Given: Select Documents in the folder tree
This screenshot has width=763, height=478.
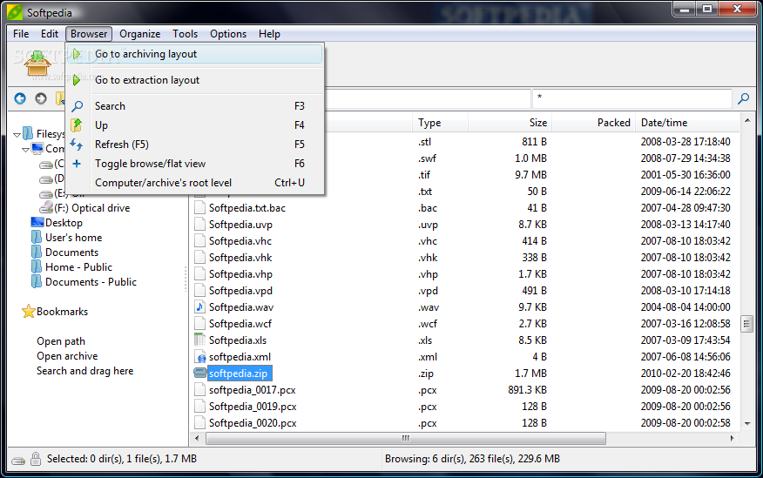Looking at the screenshot, I should click(71, 252).
